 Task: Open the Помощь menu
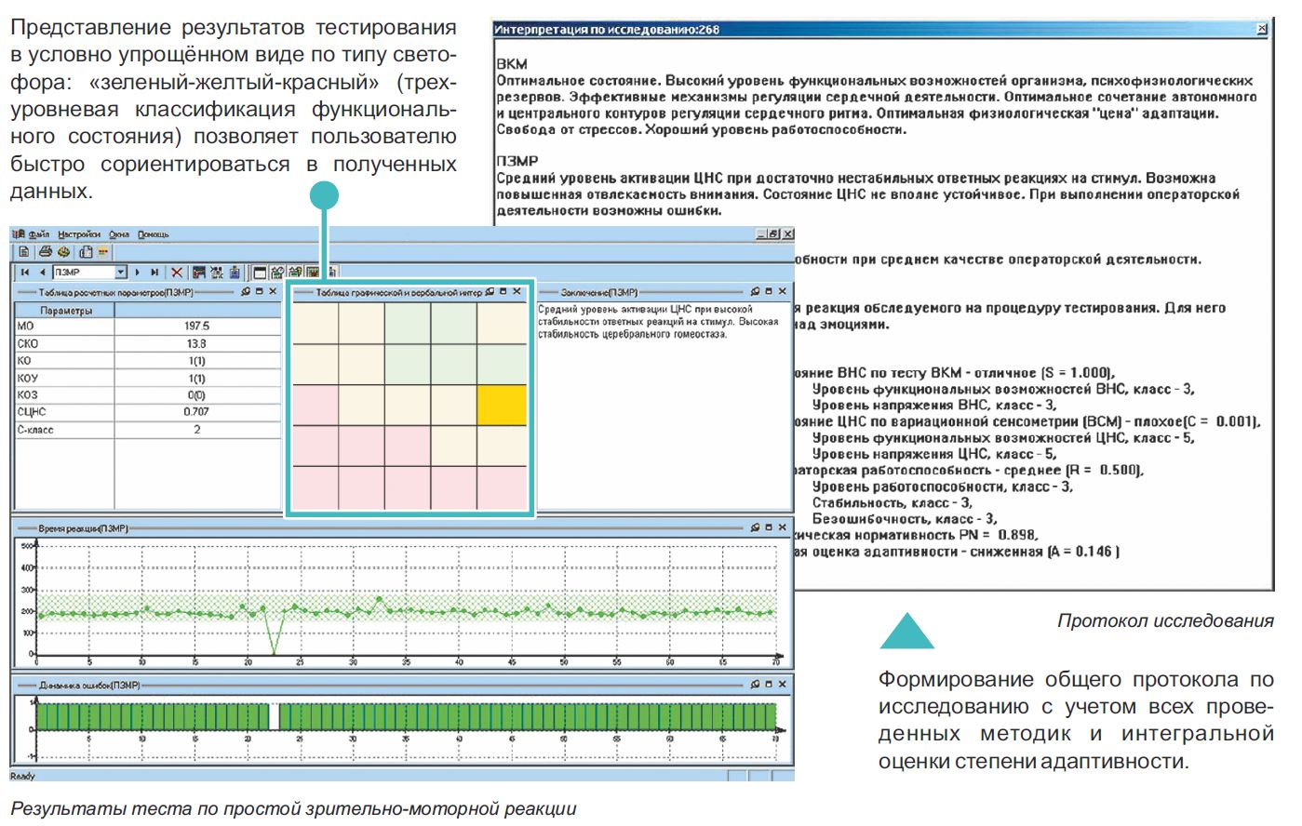(154, 234)
